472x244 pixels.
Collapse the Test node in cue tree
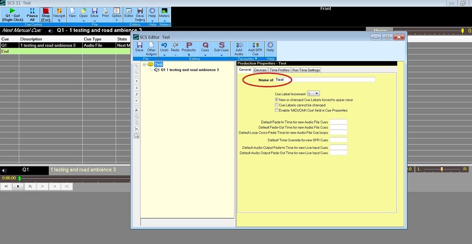144,64
